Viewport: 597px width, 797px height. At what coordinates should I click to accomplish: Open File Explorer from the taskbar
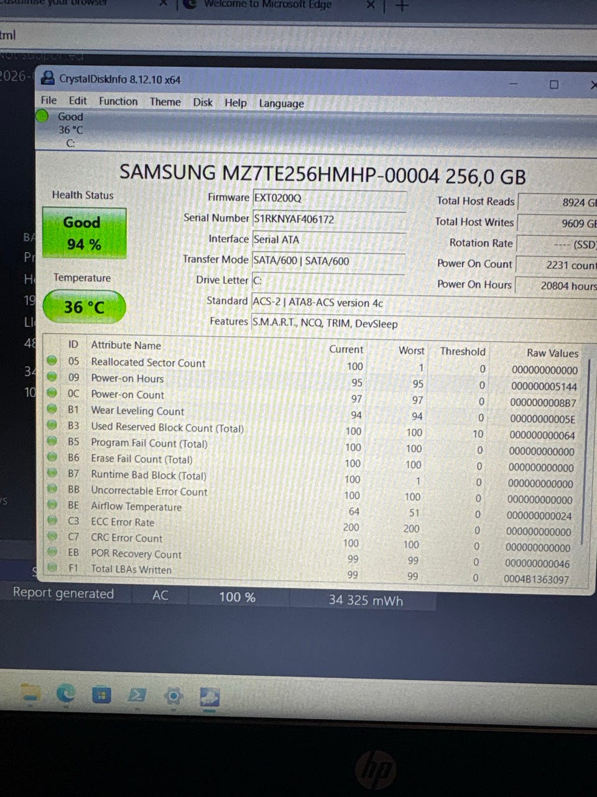pyautogui.click(x=29, y=693)
